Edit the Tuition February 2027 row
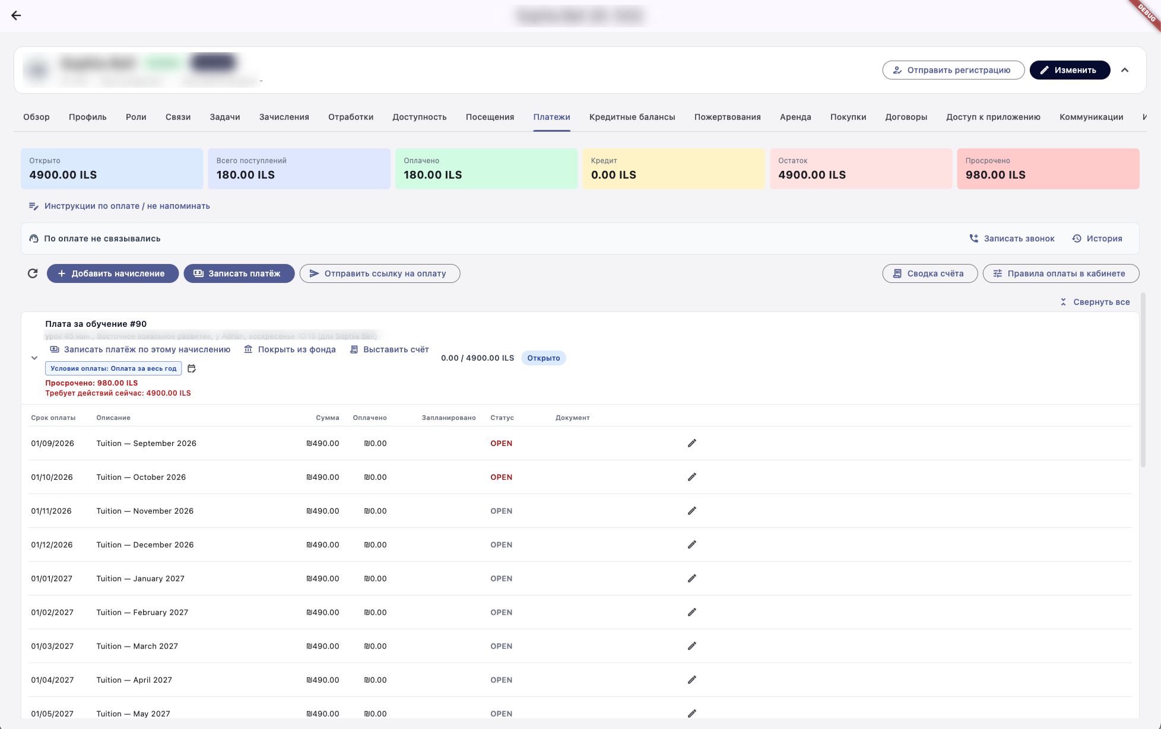 point(691,612)
